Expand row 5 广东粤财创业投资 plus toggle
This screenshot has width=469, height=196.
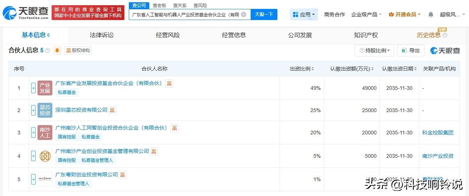coord(33,179)
